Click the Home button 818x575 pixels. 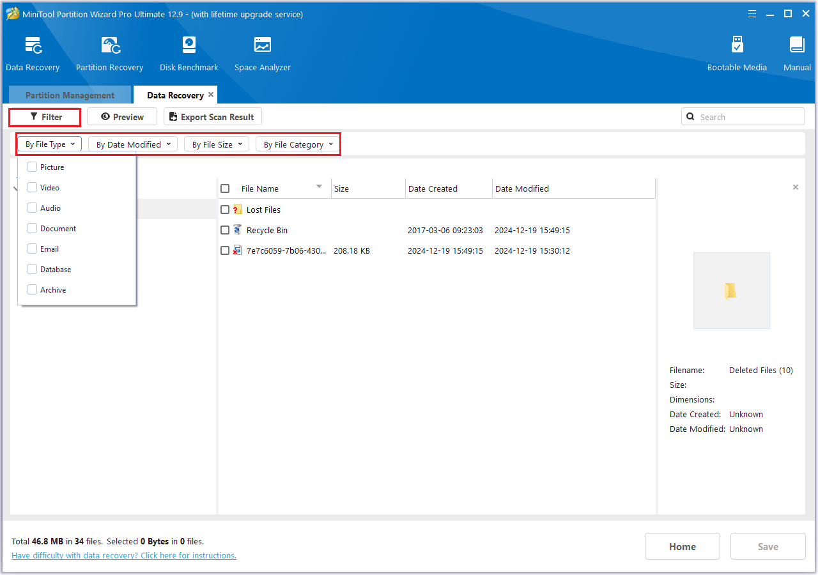pyautogui.click(x=683, y=546)
